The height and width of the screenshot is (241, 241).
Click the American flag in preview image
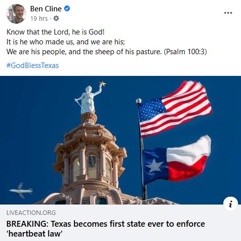point(175,109)
